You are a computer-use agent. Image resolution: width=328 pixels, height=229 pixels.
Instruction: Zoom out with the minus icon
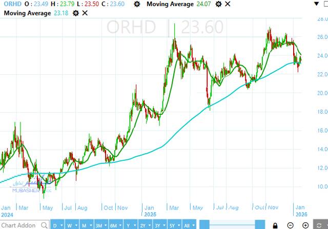(290, 225)
